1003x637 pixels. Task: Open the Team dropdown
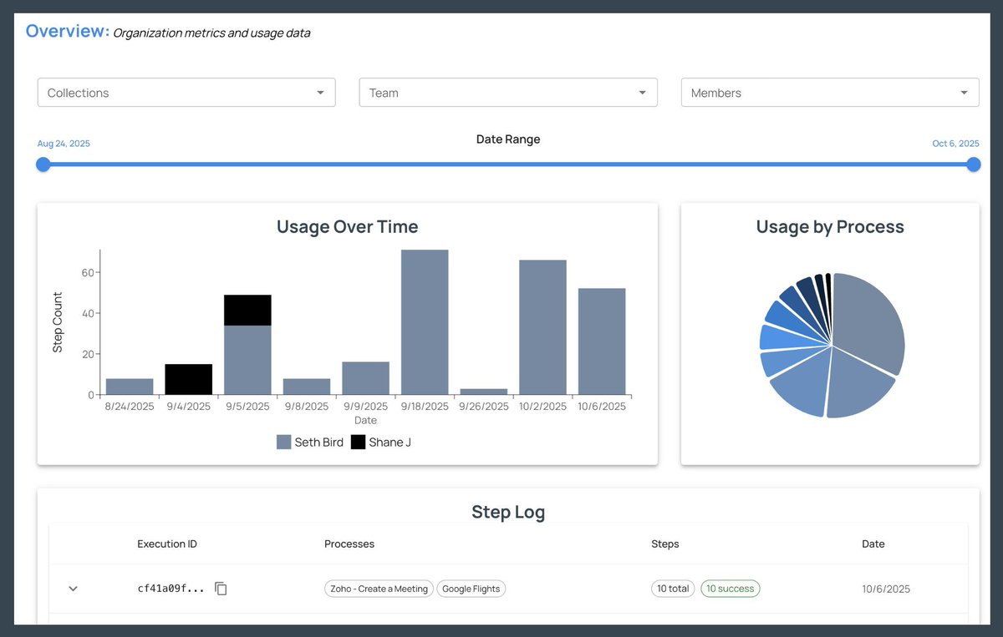[x=508, y=93]
